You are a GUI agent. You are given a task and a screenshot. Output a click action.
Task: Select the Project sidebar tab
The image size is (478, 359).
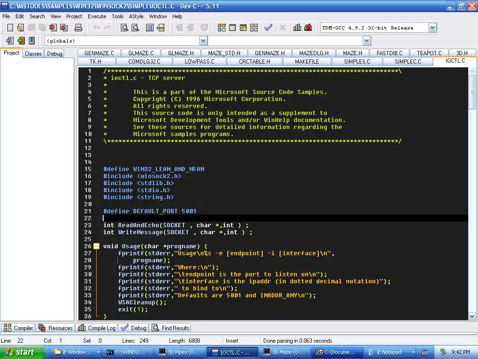pyautogui.click(x=11, y=53)
